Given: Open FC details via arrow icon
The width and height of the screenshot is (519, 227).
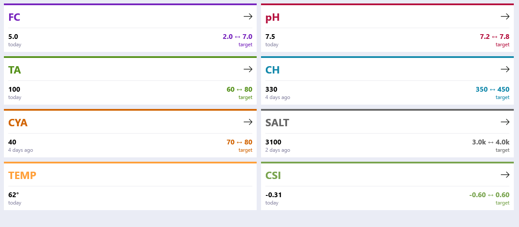Looking at the screenshot, I should (248, 16).
